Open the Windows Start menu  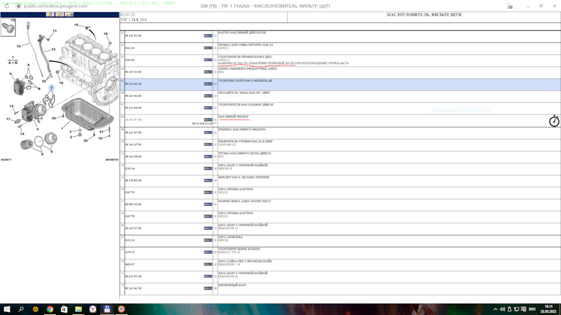click(x=7, y=309)
